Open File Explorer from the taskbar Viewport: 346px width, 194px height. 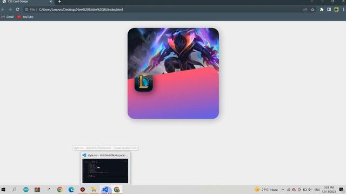(x=94, y=189)
